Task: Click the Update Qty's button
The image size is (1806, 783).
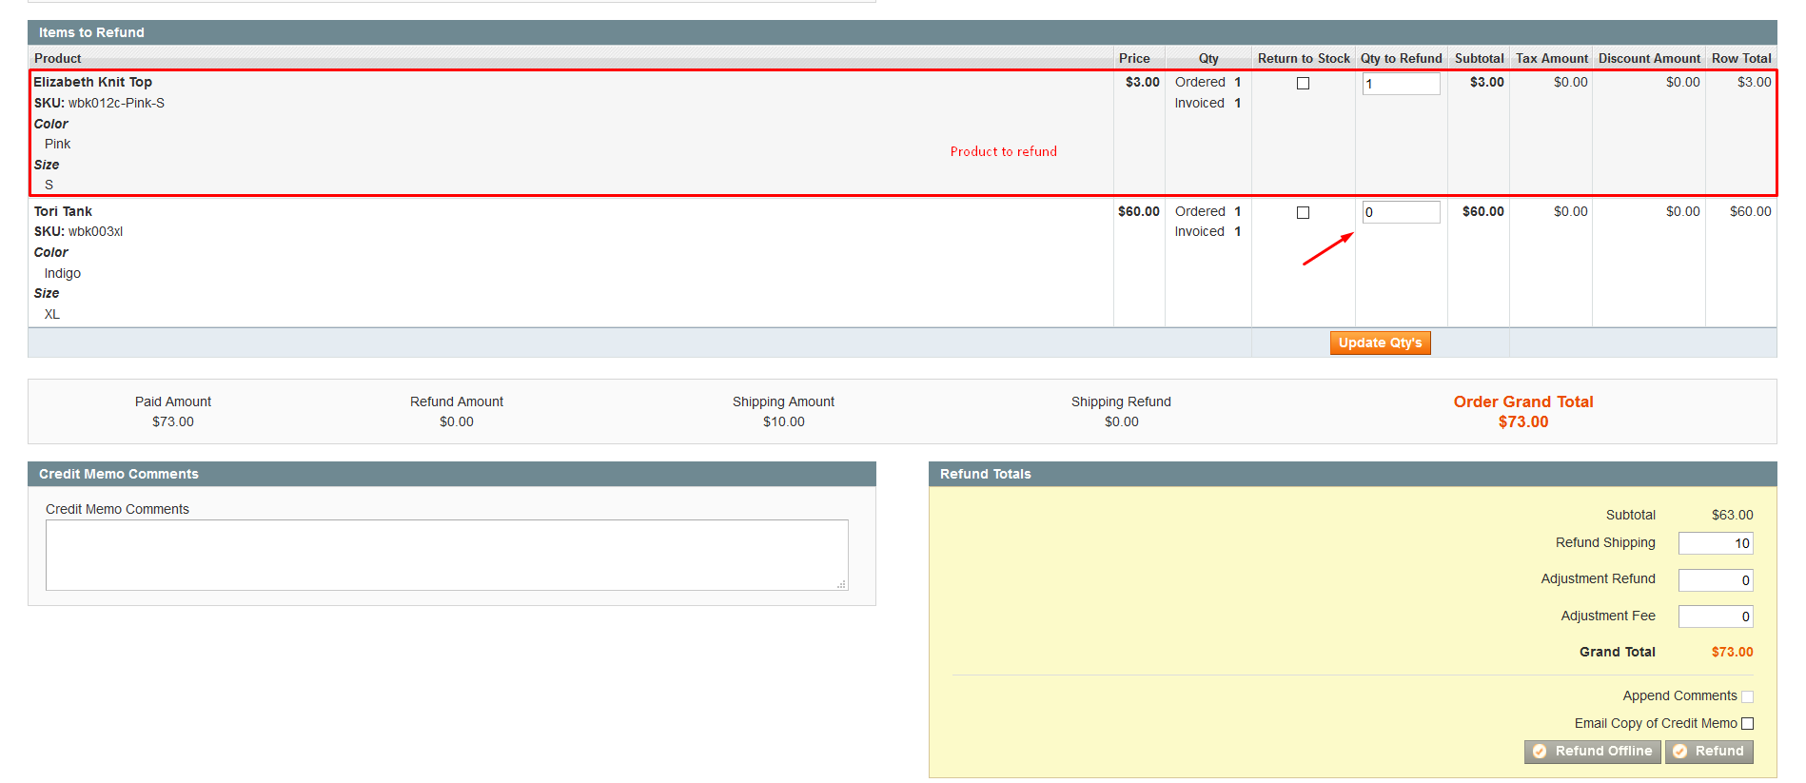Action: coord(1380,343)
